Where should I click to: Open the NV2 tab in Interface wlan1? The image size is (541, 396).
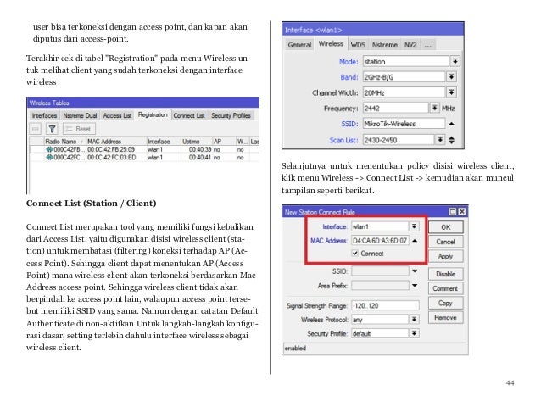coord(410,45)
